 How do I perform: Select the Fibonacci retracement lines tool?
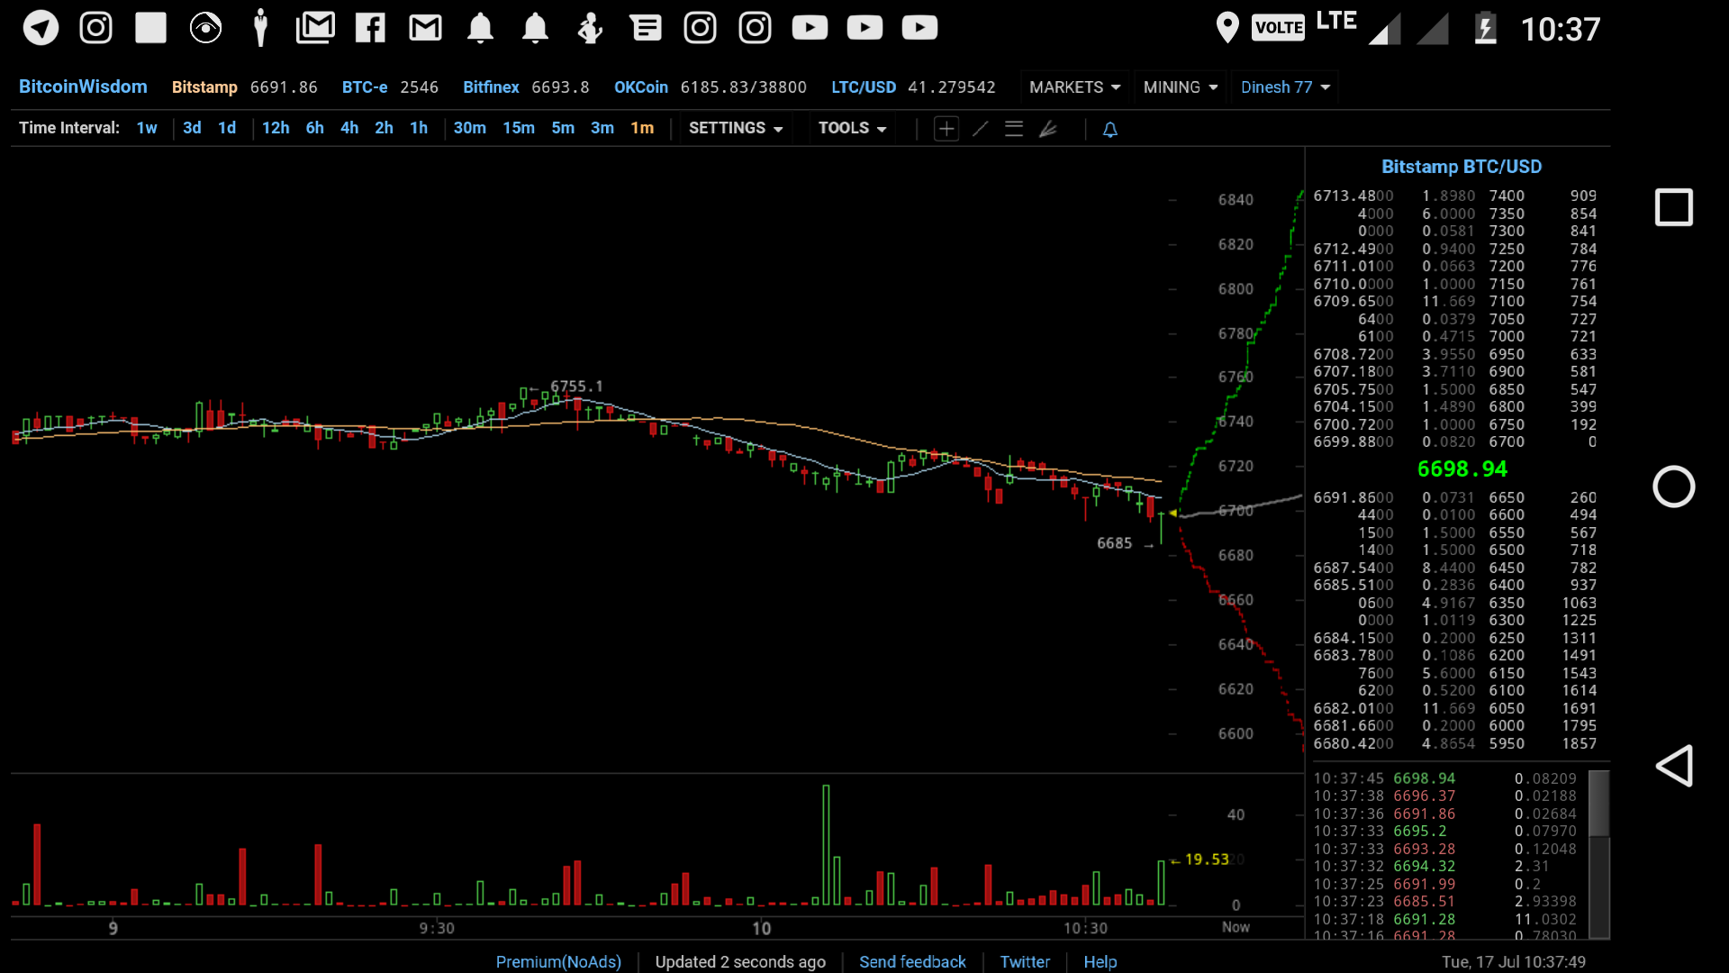point(1014,129)
